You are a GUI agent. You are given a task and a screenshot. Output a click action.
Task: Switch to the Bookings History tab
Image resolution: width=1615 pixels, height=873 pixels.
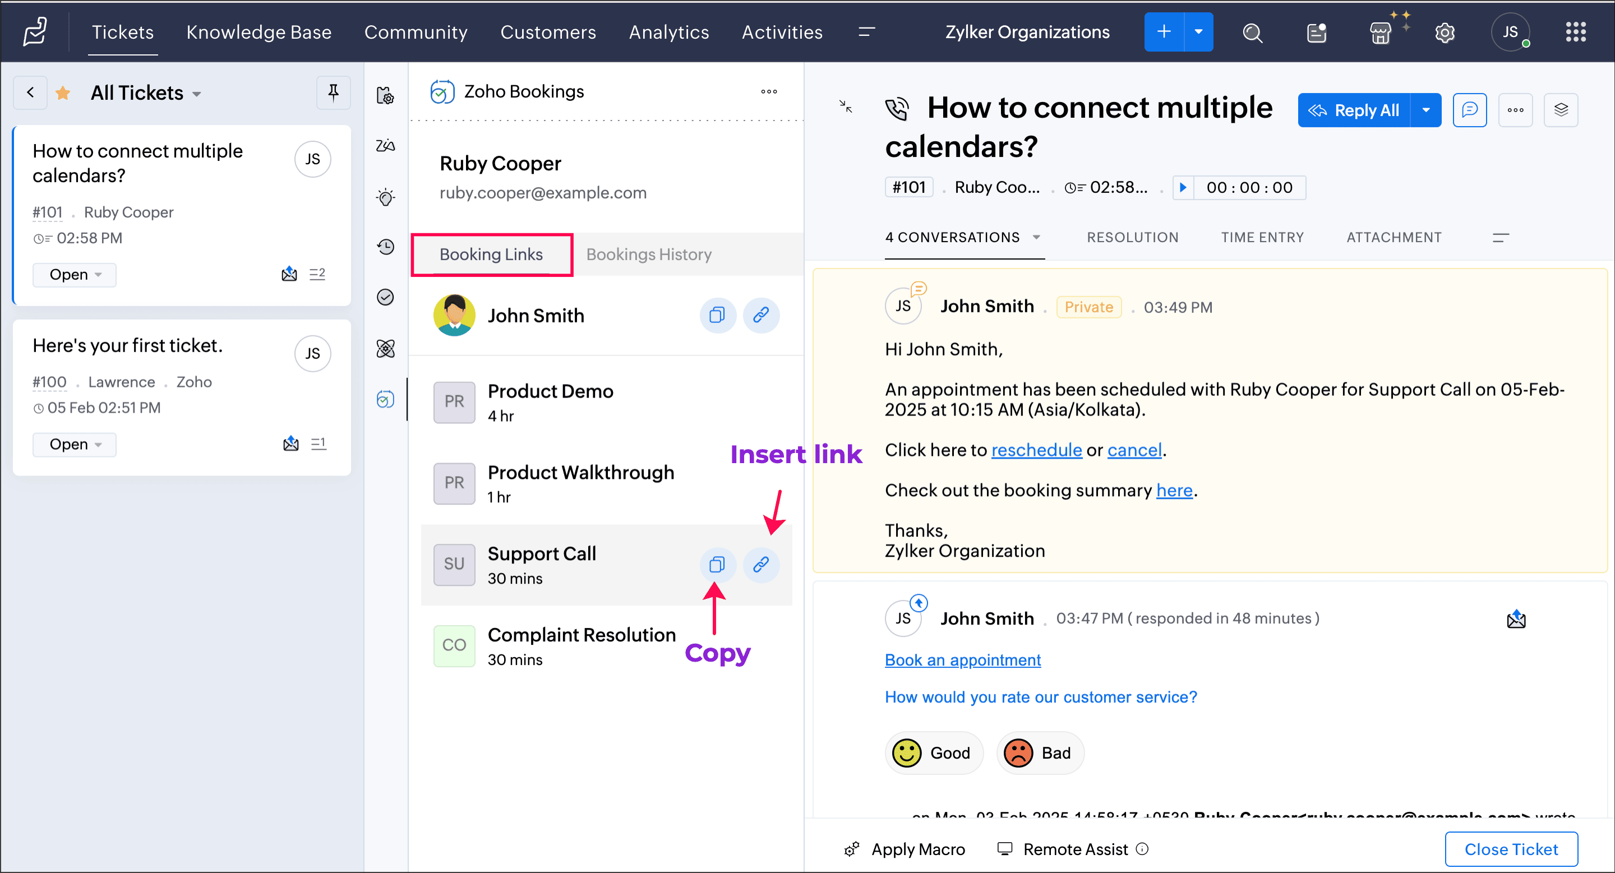click(648, 255)
